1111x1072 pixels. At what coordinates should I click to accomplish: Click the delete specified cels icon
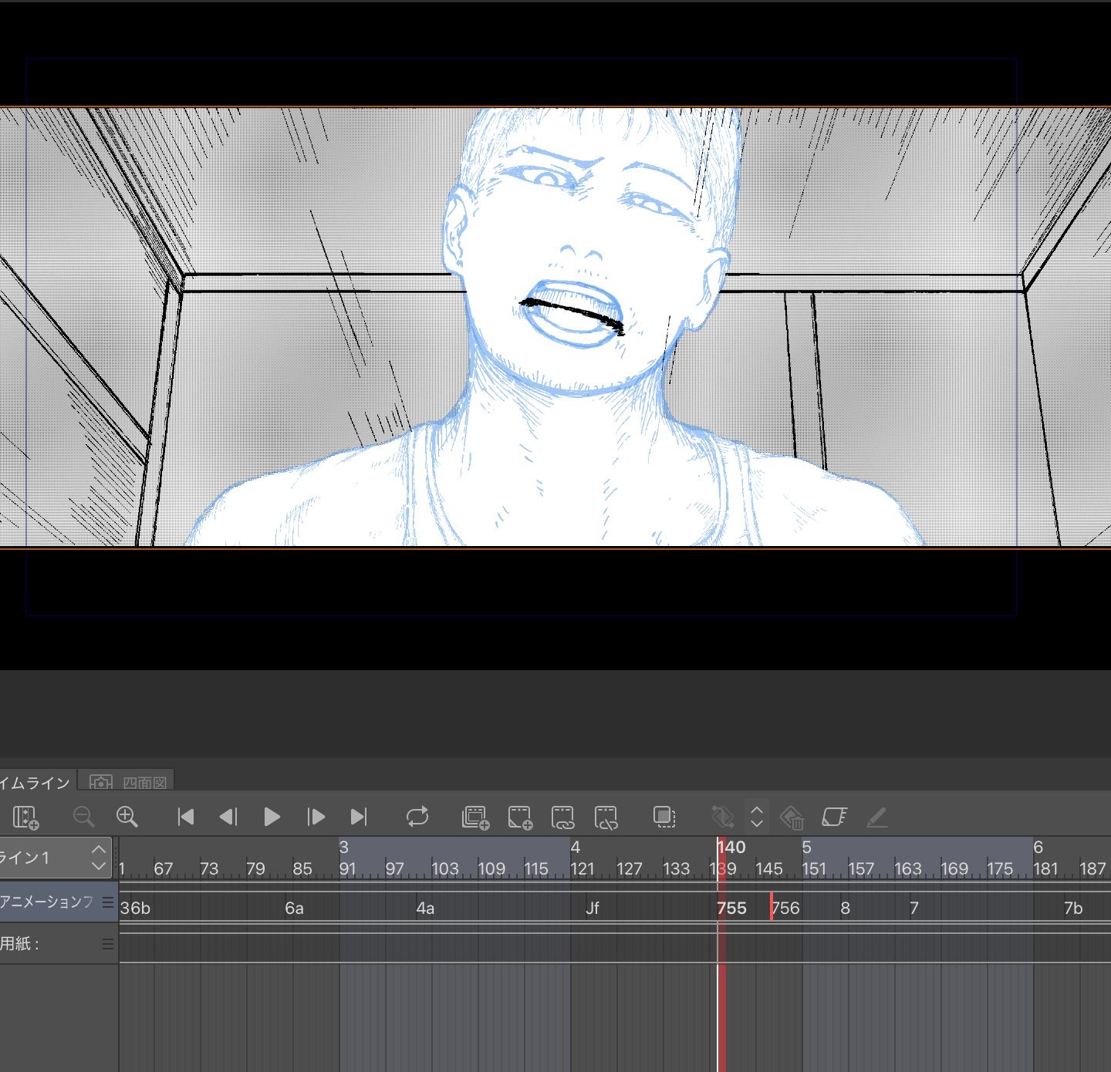pos(606,817)
